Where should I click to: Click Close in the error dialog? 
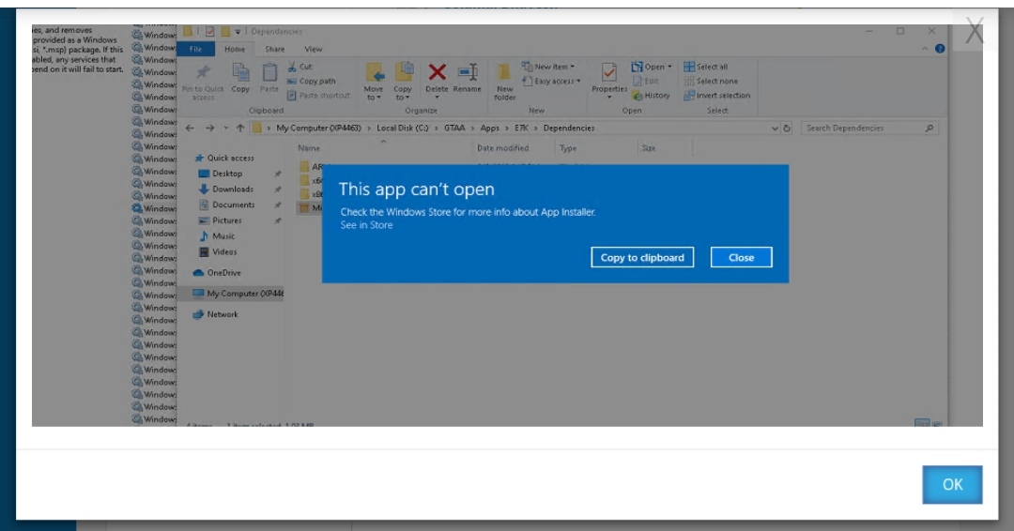pyautogui.click(x=741, y=257)
